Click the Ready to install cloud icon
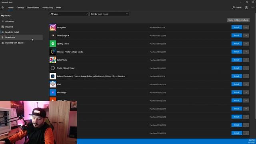This screenshot has width=256, height=144. coord(3,32)
